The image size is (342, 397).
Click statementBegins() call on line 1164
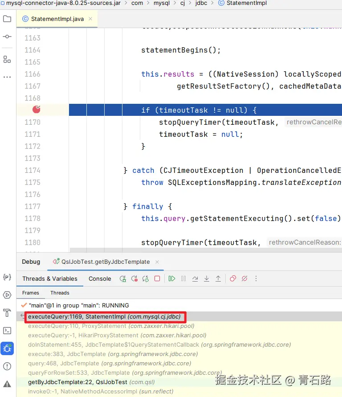[x=181, y=50]
